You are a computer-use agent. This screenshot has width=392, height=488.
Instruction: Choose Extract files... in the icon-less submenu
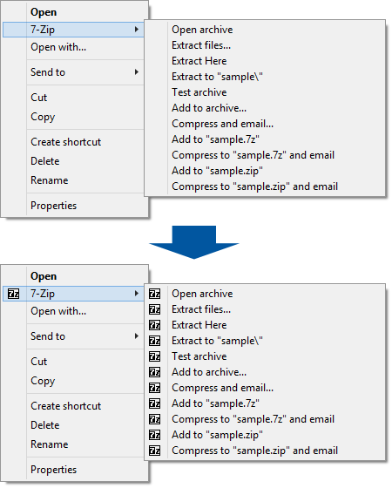click(x=201, y=45)
